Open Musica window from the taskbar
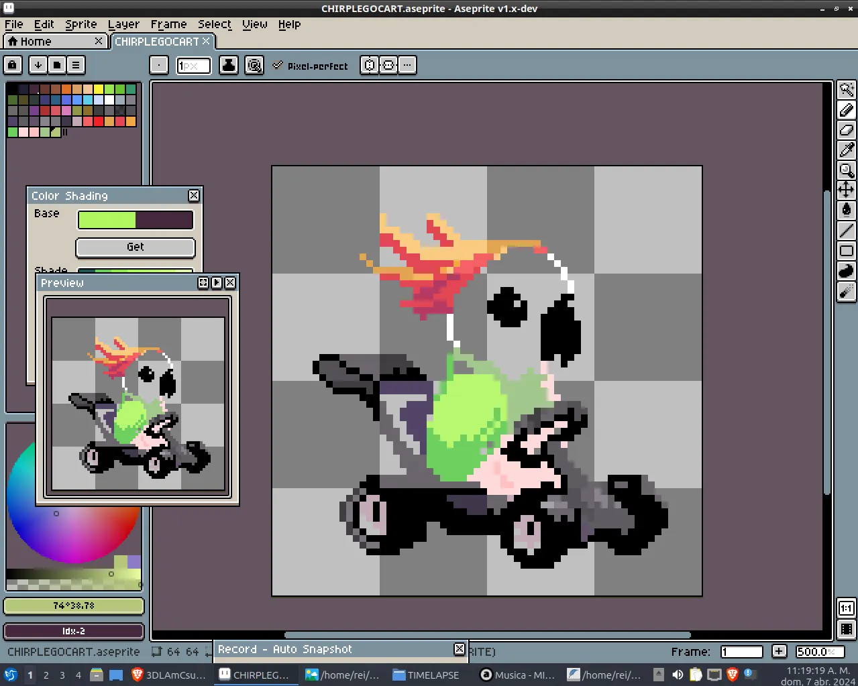The width and height of the screenshot is (858, 686). (x=518, y=675)
